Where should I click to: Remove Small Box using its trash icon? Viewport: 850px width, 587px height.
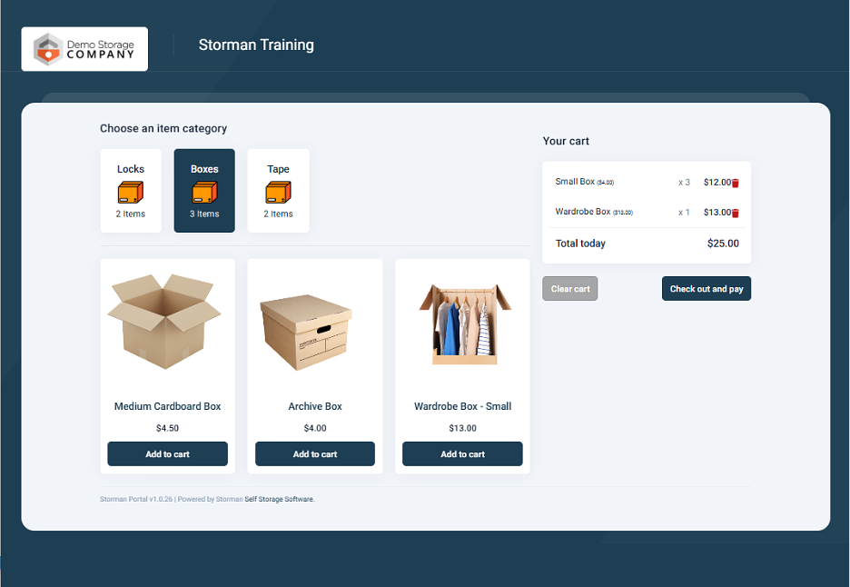pos(736,184)
